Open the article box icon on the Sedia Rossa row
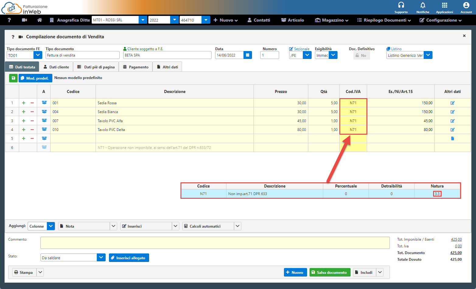Viewport: 476px width, 289px height. [44, 103]
